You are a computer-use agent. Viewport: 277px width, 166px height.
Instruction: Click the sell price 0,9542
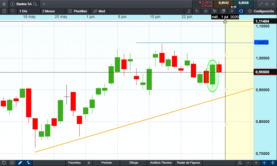[224, 3]
